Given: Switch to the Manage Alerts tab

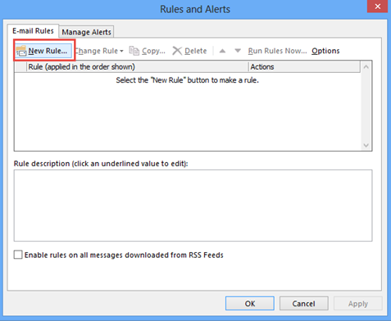Looking at the screenshot, I should tap(86, 32).
